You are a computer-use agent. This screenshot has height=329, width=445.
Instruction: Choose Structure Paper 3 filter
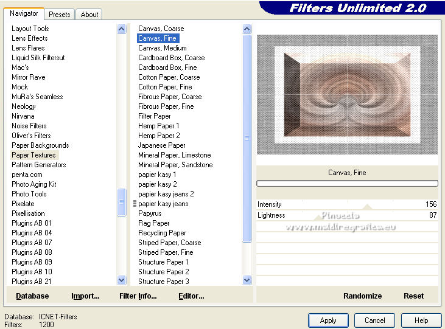pyautogui.click(x=164, y=282)
